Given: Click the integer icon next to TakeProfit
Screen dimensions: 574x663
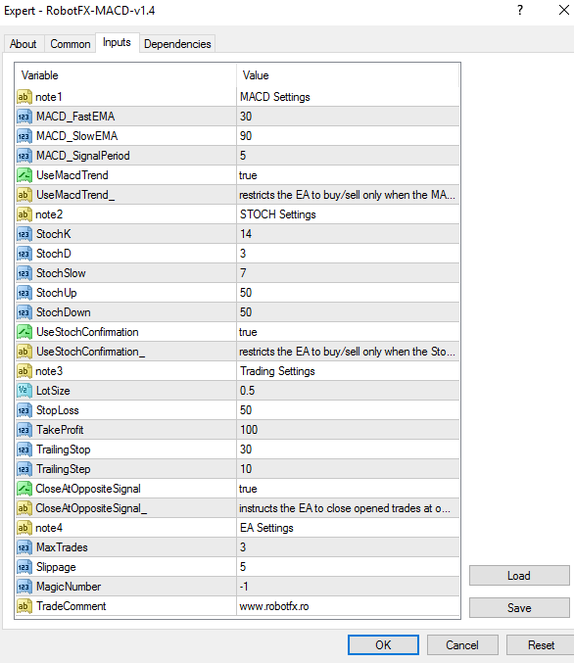Looking at the screenshot, I should (24, 430).
